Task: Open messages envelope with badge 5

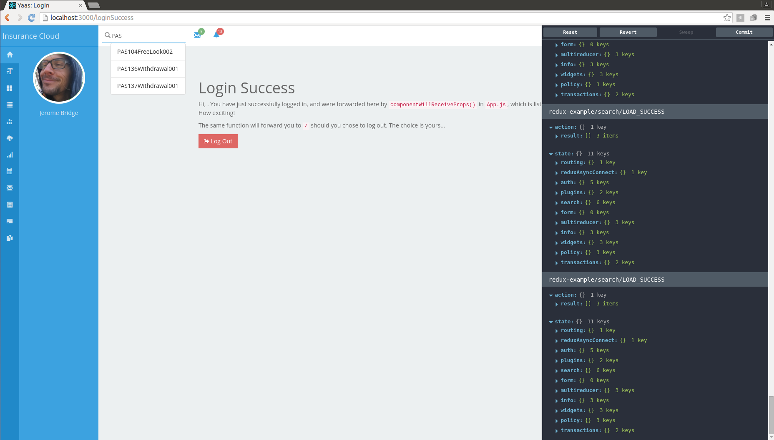Action: point(198,35)
